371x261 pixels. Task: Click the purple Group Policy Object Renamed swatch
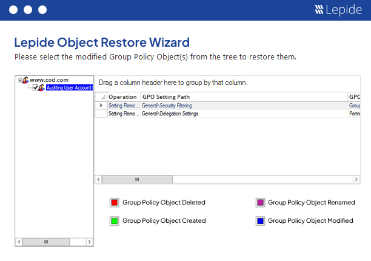pyautogui.click(x=260, y=203)
